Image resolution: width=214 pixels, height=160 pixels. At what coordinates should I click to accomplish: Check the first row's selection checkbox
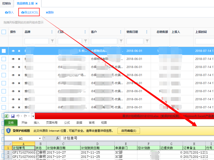tap(4, 51)
